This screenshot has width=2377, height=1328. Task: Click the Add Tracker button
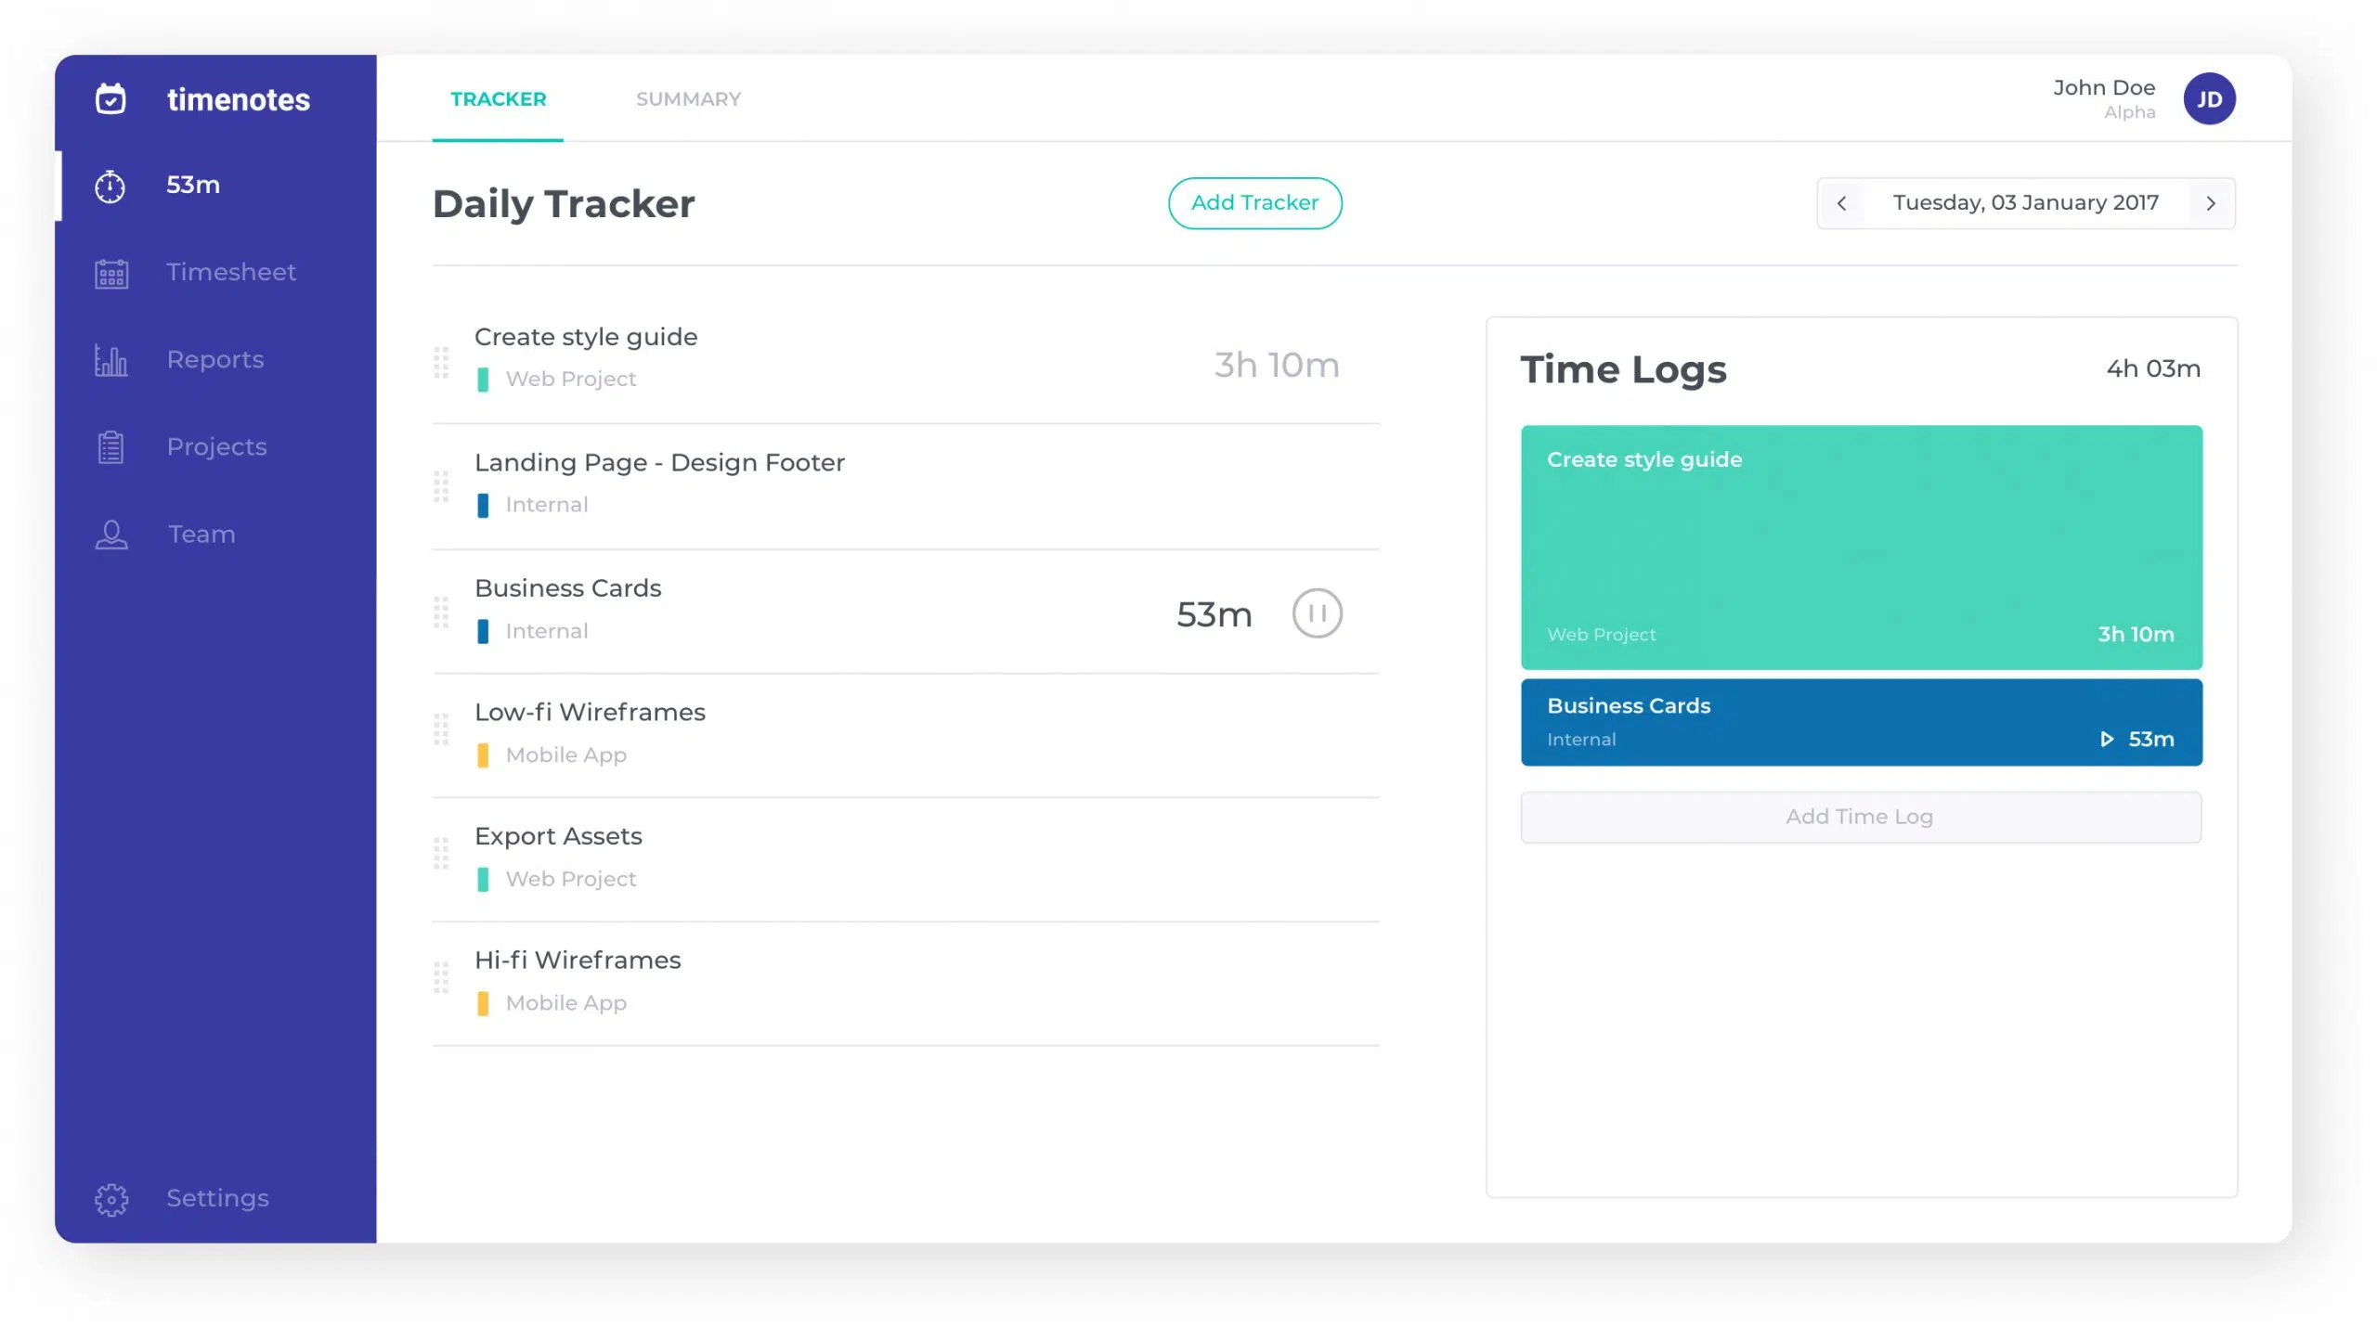(1254, 203)
